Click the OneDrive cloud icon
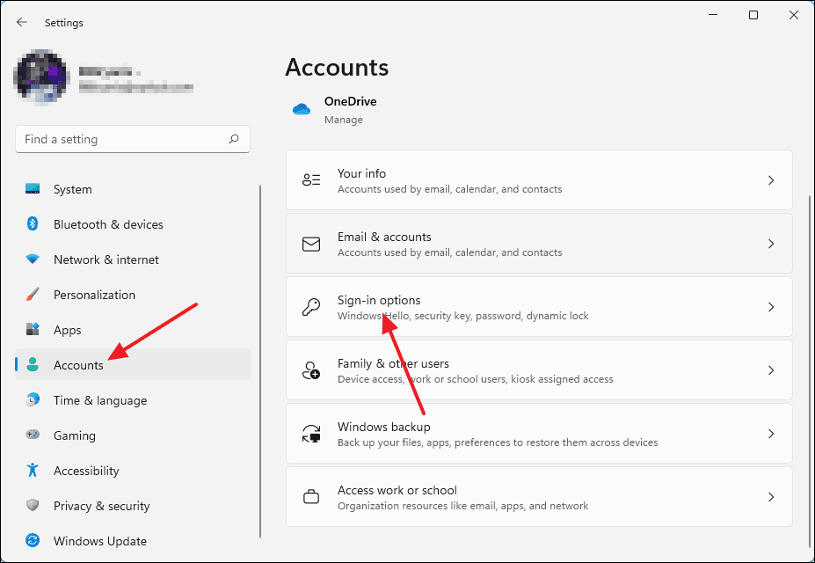Screen dimensions: 815x563 click(x=302, y=109)
